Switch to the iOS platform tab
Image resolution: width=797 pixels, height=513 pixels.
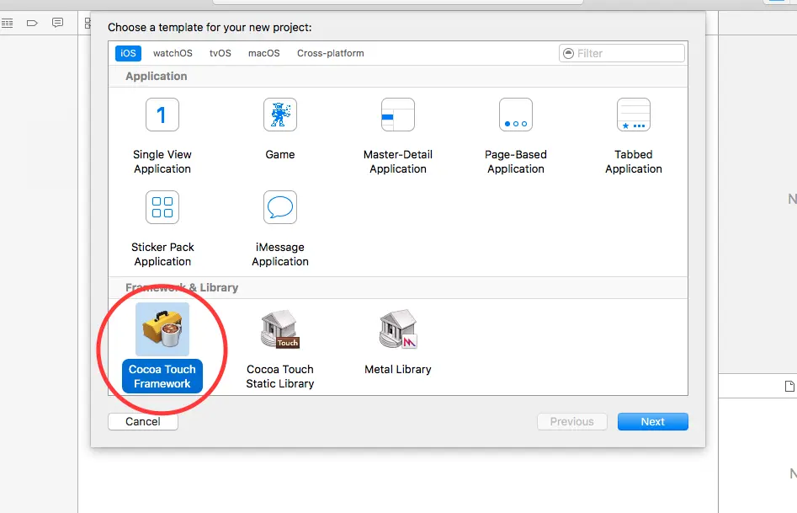pyautogui.click(x=128, y=53)
